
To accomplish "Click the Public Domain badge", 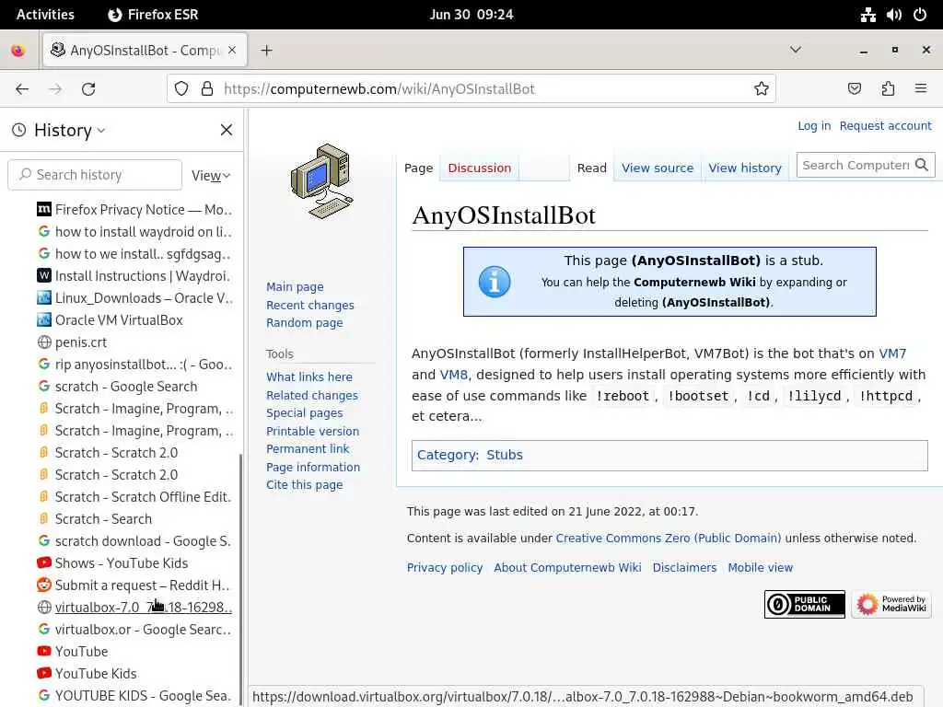I will click(805, 604).
